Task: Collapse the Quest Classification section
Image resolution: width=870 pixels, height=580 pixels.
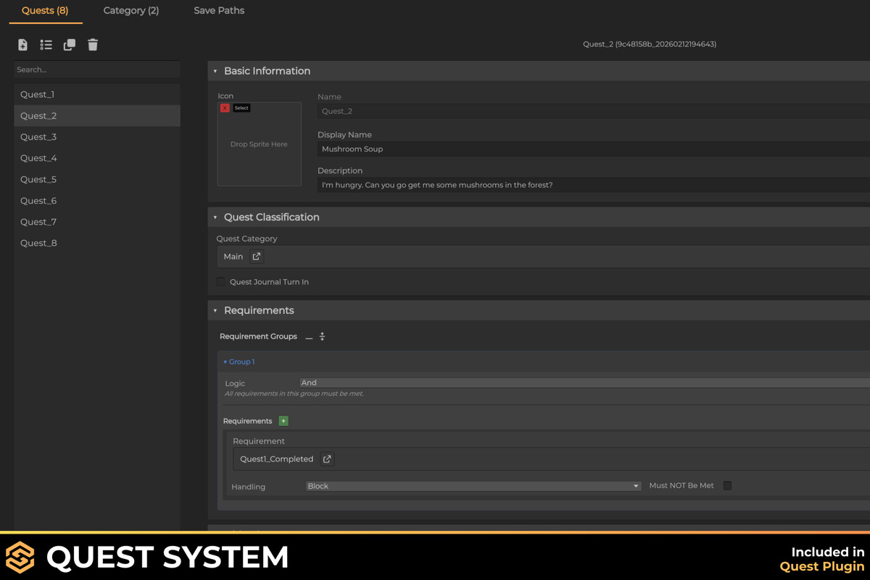Action: click(x=215, y=217)
